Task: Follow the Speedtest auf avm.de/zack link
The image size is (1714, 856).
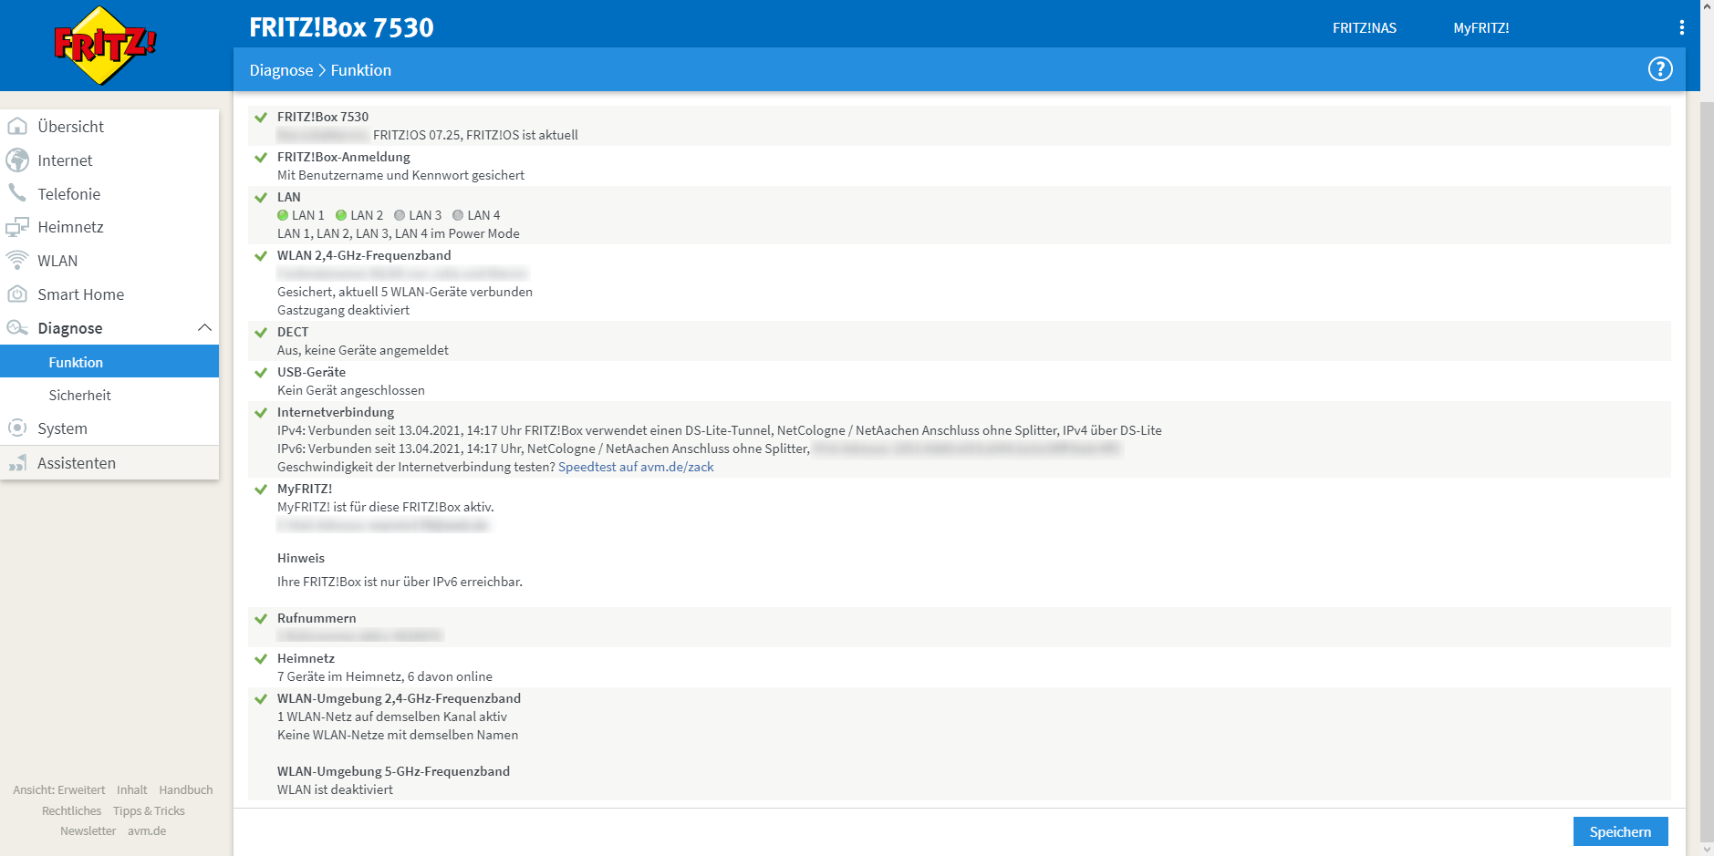Action: click(636, 467)
